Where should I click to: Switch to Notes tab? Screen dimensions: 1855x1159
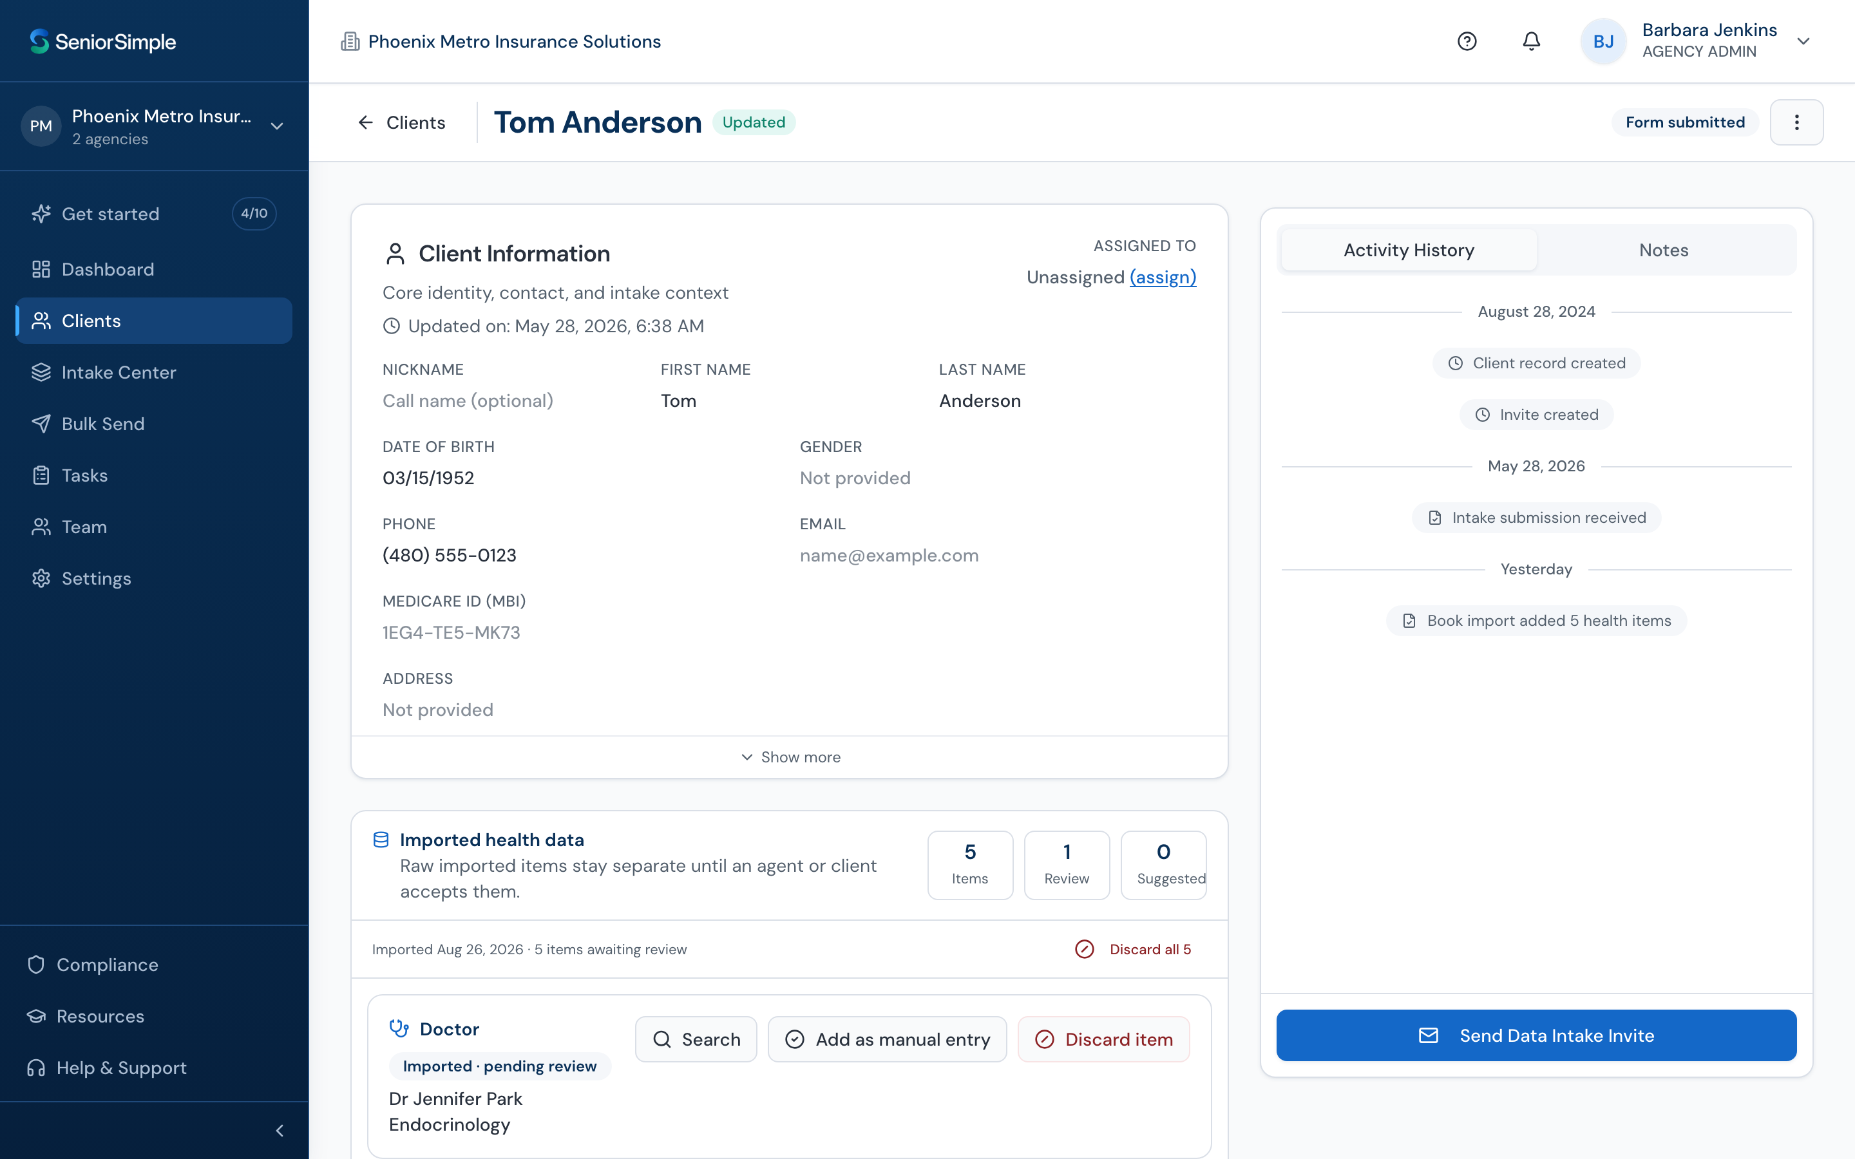tap(1663, 250)
